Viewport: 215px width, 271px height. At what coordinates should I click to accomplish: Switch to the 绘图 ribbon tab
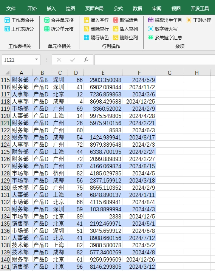point(71,8)
